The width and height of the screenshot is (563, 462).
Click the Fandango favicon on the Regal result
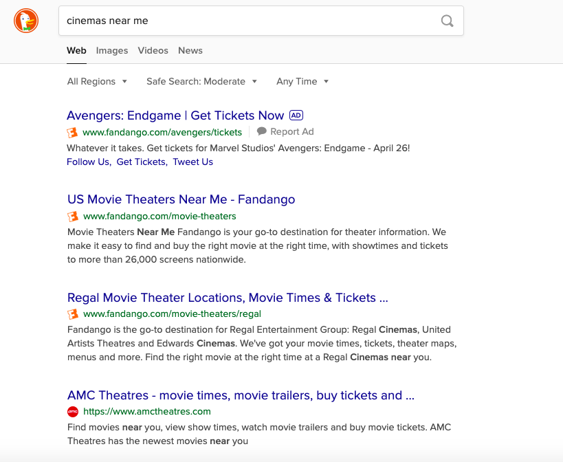click(x=73, y=313)
